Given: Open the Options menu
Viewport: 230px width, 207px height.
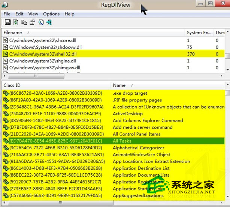Looking at the screenshot, I should coord(51,14).
